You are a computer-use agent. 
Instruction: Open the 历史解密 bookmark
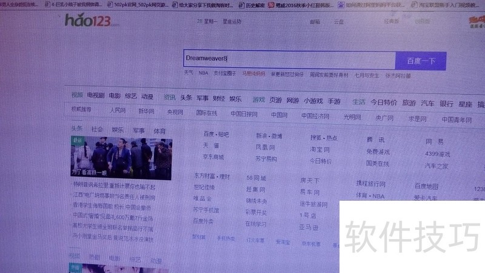252,5
